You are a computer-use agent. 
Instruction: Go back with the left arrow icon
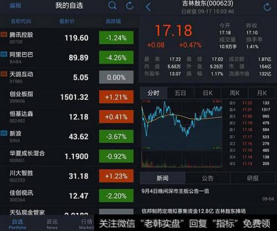point(148,7)
